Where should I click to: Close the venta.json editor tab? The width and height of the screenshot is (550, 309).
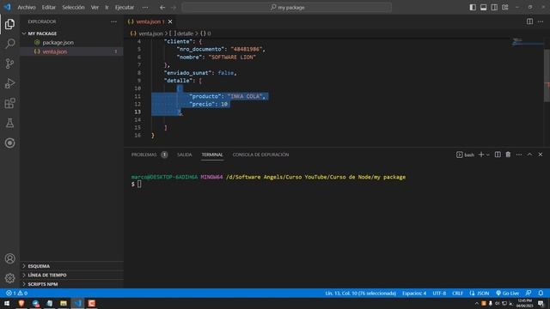[x=170, y=21]
